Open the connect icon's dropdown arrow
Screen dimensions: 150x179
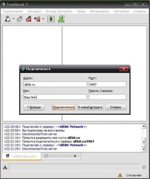tap(14, 19)
